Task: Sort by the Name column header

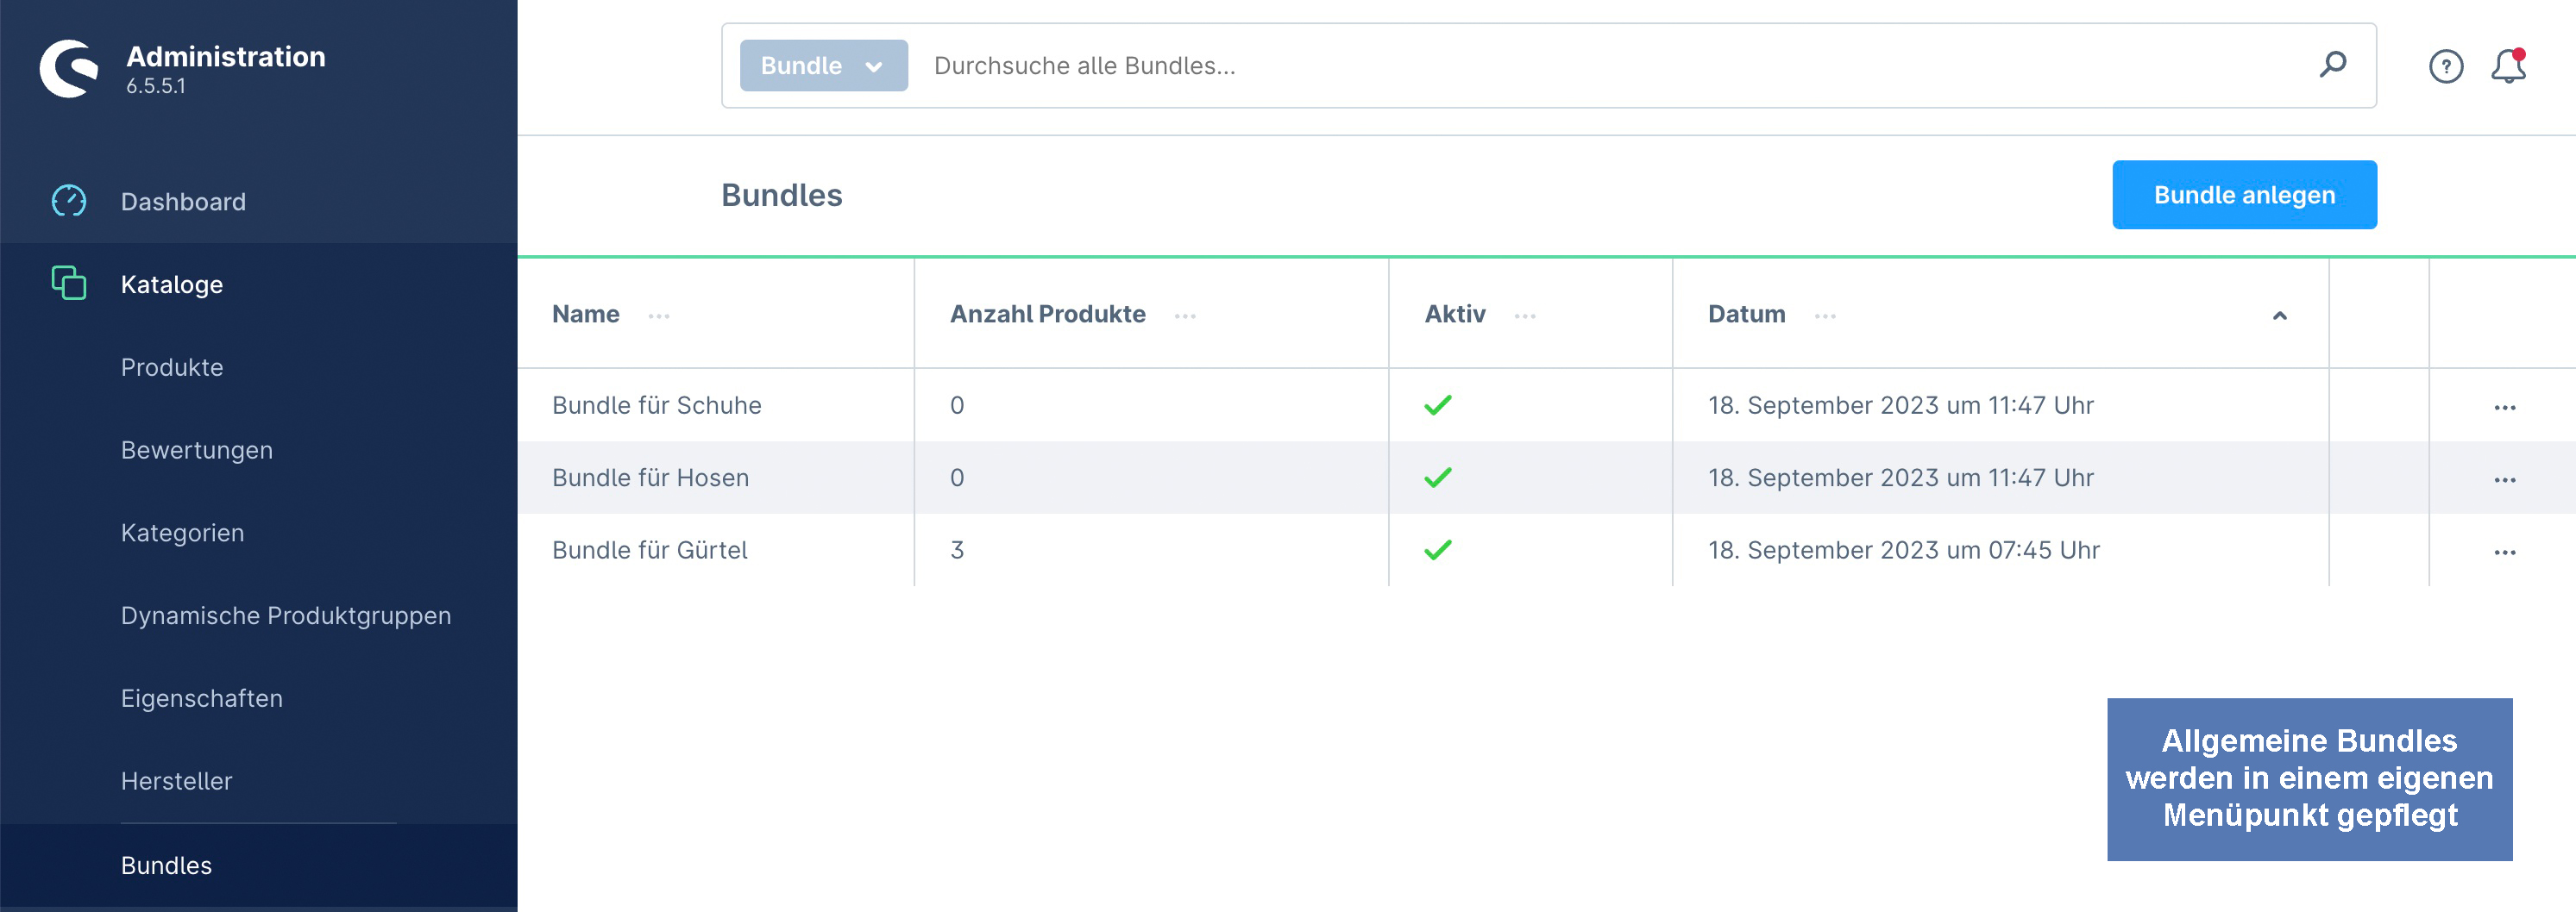Action: (x=586, y=314)
